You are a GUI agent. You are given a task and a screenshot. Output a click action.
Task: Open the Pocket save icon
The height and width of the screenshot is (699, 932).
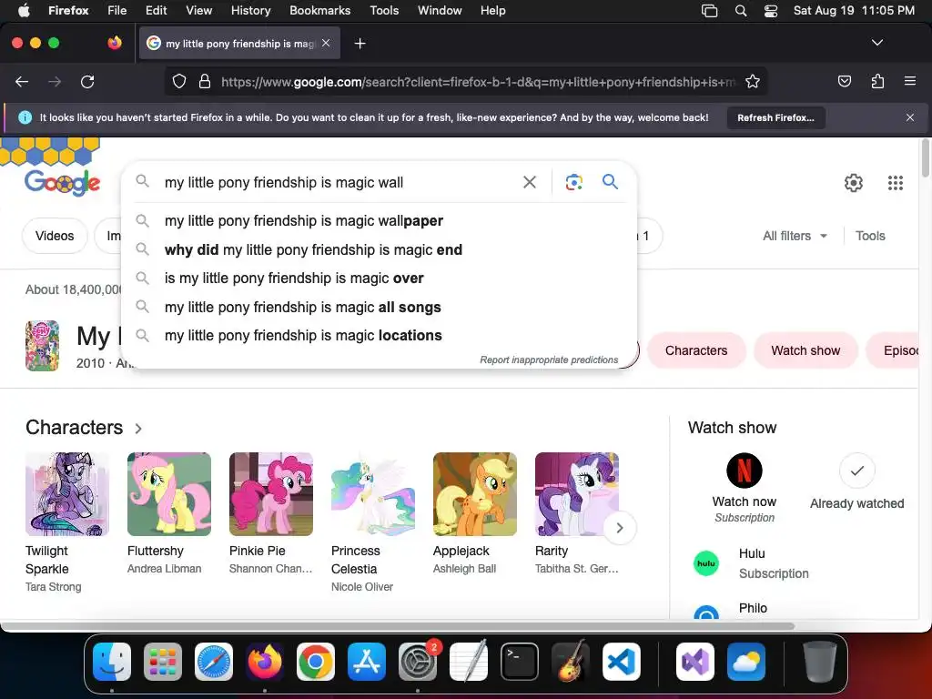coord(844,81)
